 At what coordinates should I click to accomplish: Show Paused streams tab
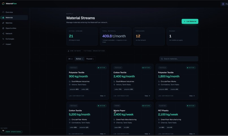(x=90, y=59)
